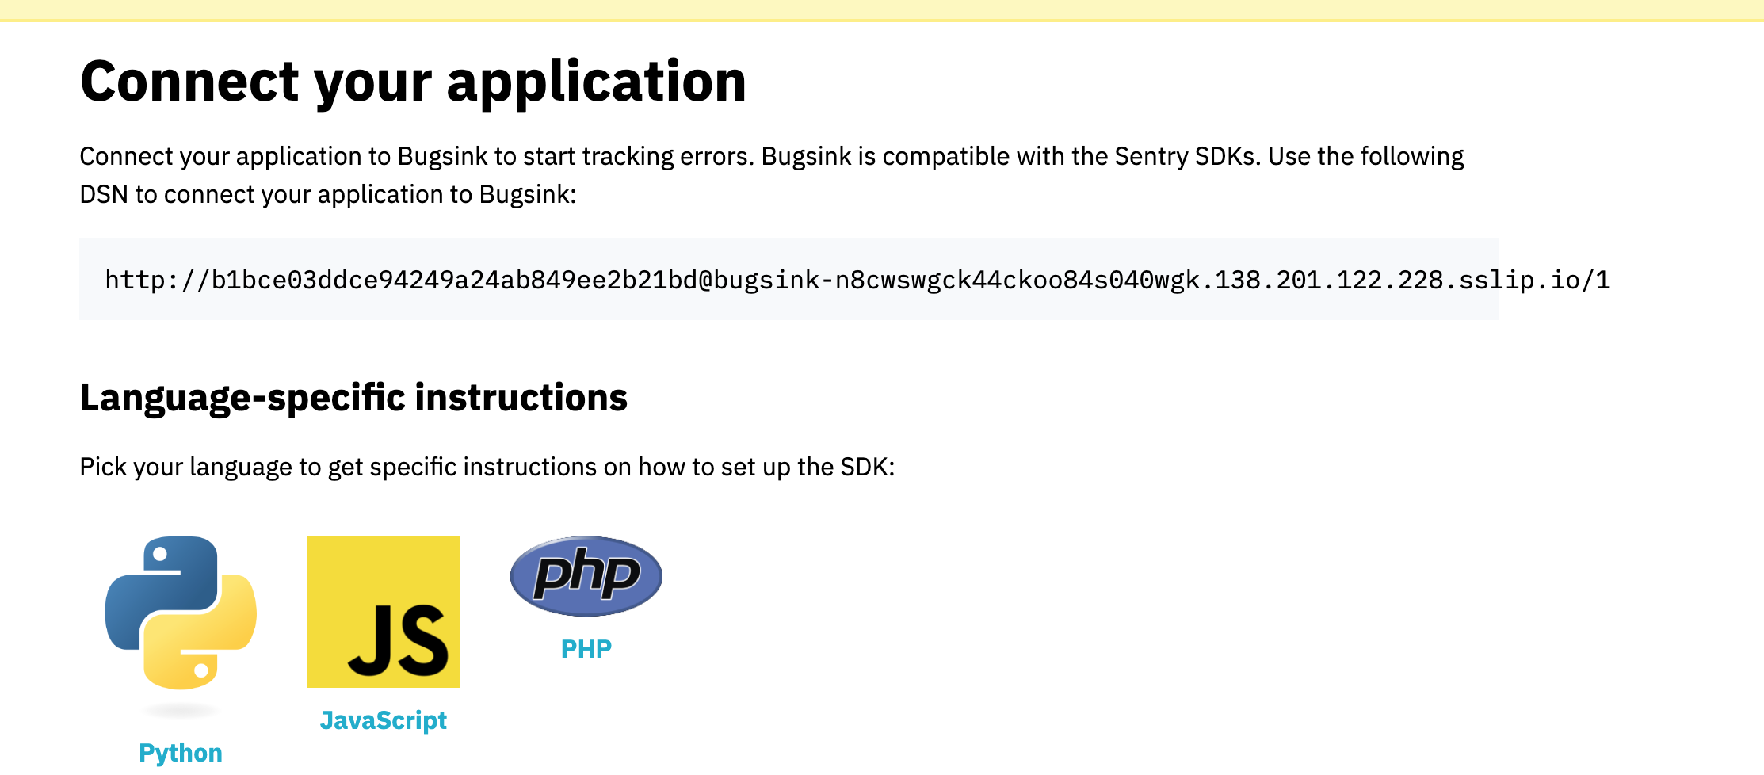Follow the JavaScript text link
Image resolution: width=1764 pixels, height=775 pixels.
(384, 720)
